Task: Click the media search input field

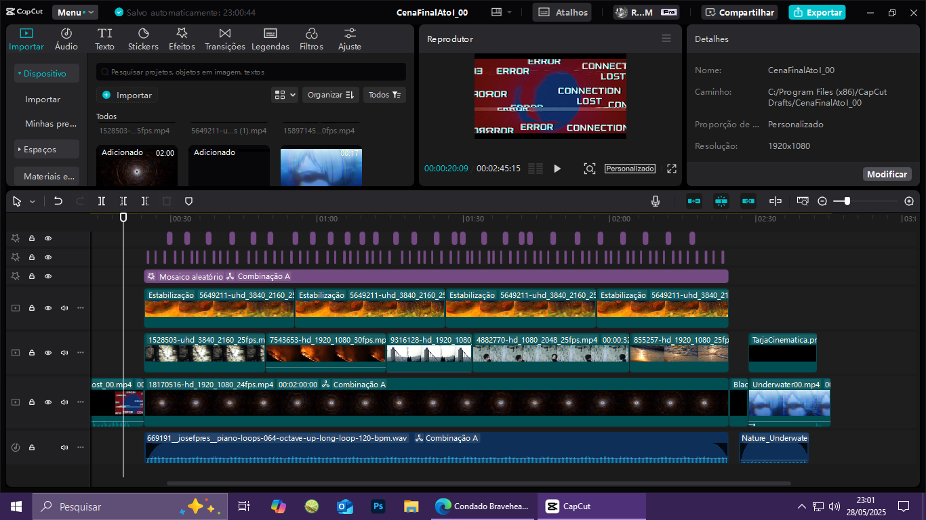Action: point(251,72)
